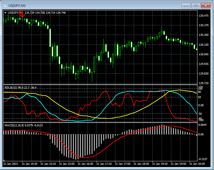Minimize the USDJPY,M5 chart window
The image size is (214, 170).
click(186, 5)
